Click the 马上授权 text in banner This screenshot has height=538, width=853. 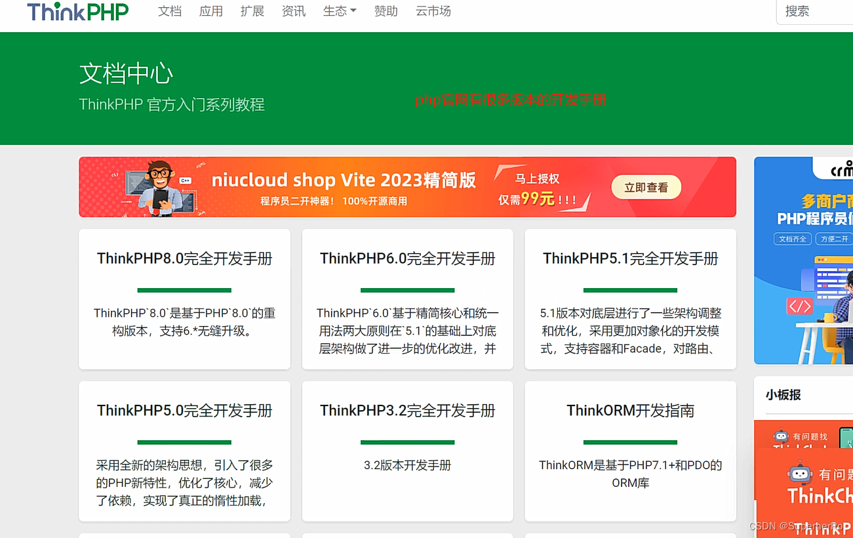(537, 178)
